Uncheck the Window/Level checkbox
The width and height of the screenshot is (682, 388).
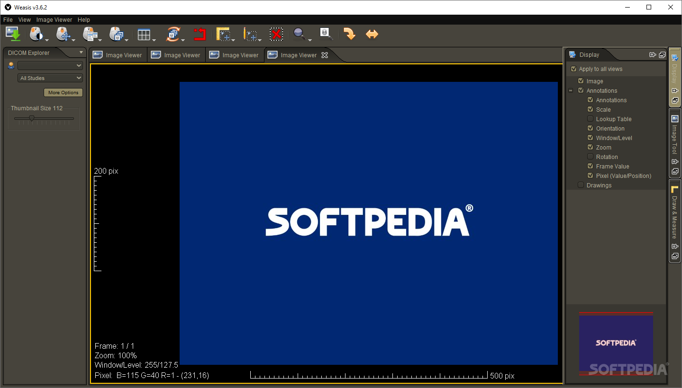click(591, 138)
